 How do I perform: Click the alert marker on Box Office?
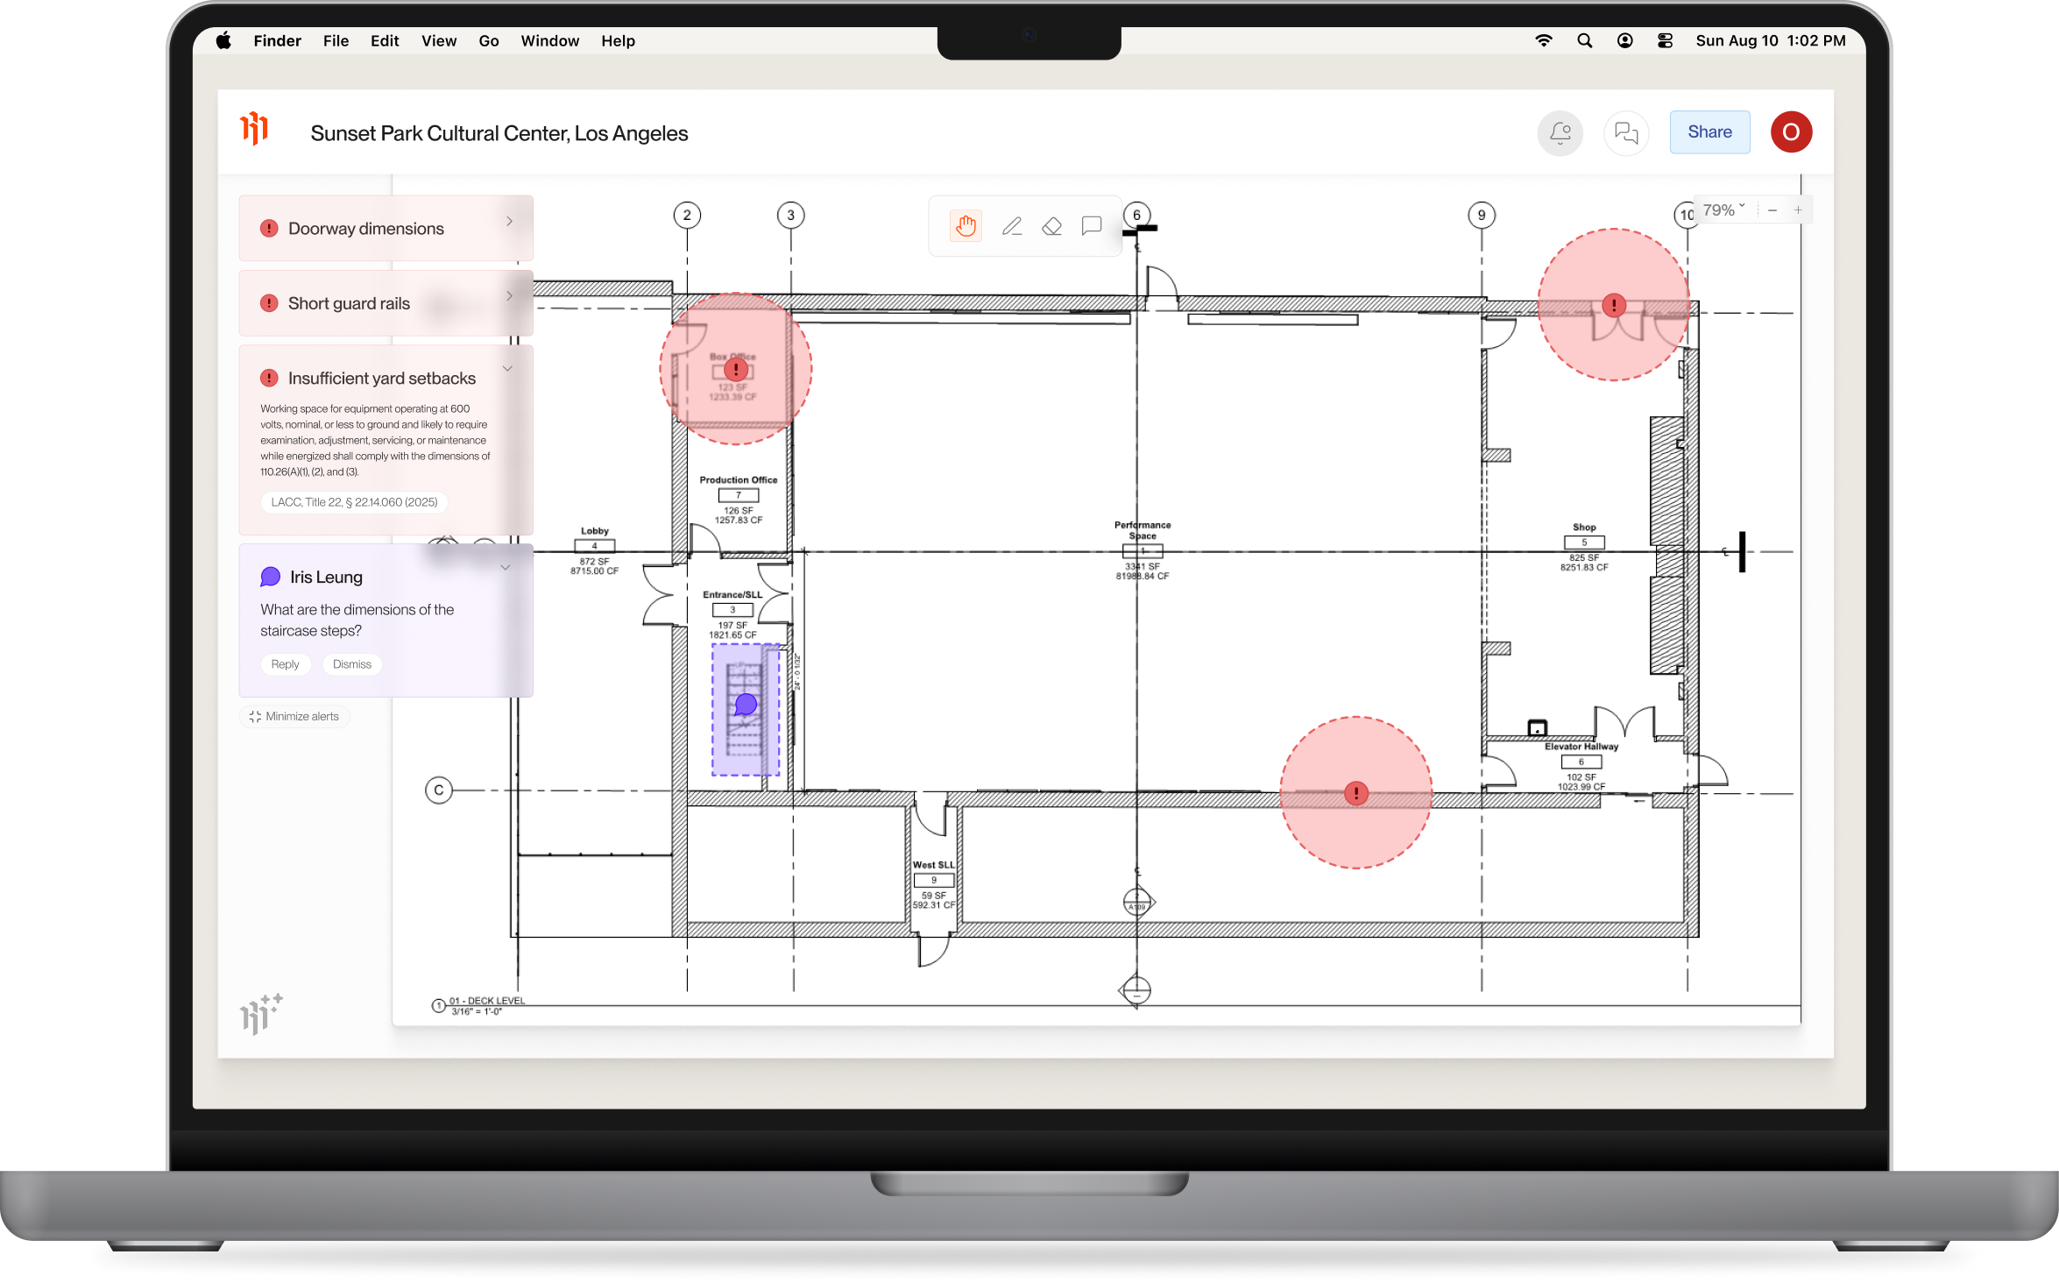point(735,370)
